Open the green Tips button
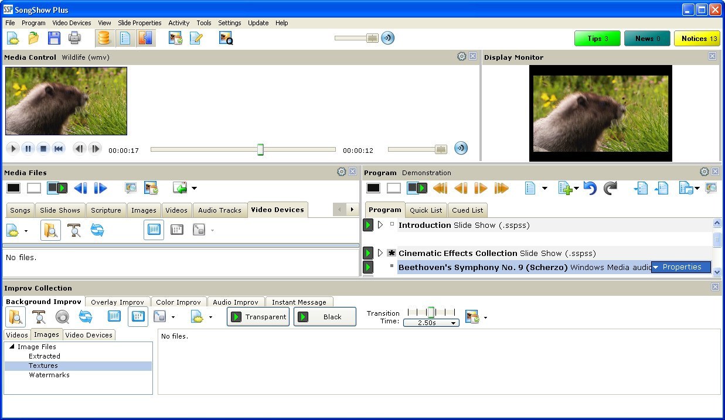Screen dimensions: 725x420 (x=597, y=39)
